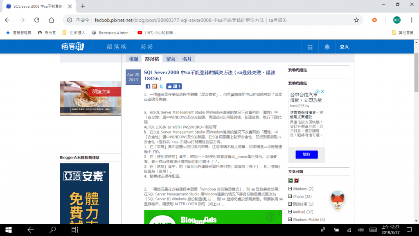
Task: Open the 新分頁 bookmark
Action: click(x=47, y=33)
